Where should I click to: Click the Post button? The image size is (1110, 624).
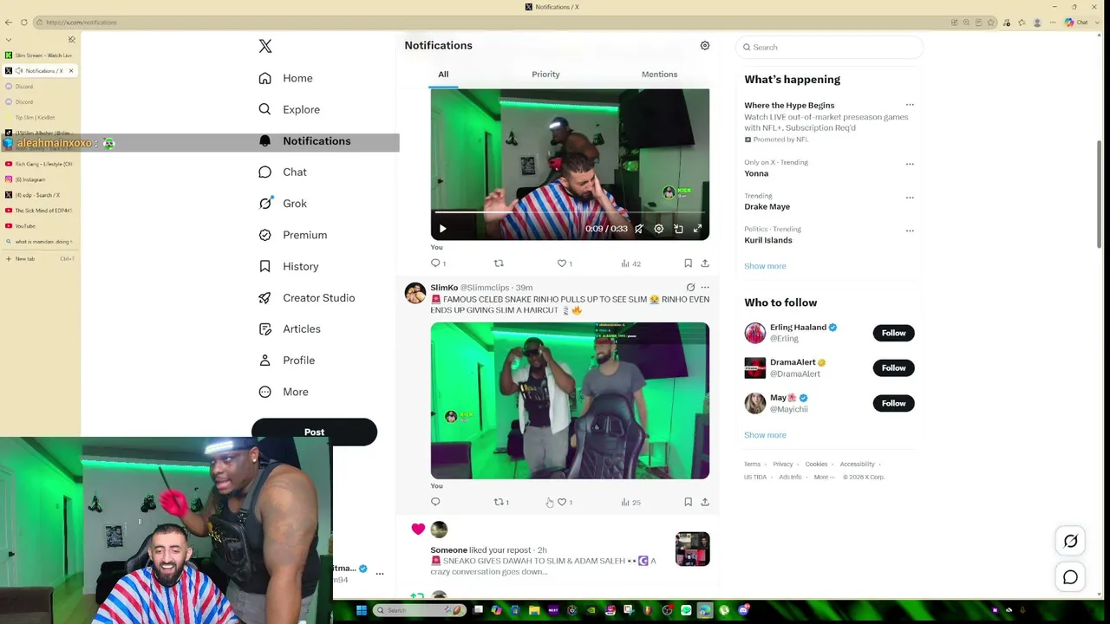coord(314,432)
